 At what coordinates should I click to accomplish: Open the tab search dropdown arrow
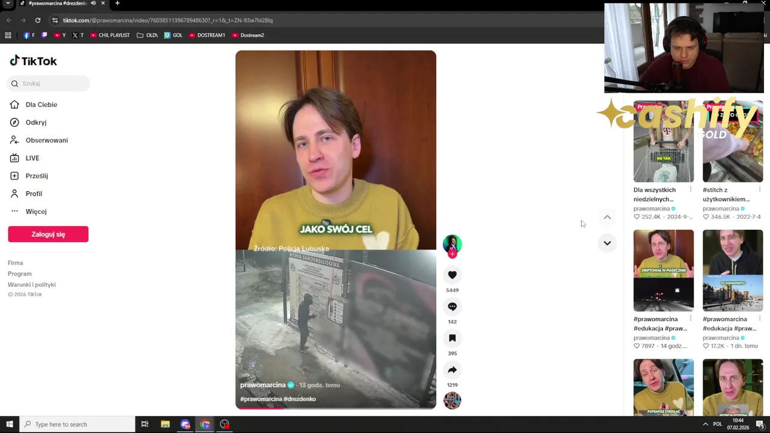[8, 3]
